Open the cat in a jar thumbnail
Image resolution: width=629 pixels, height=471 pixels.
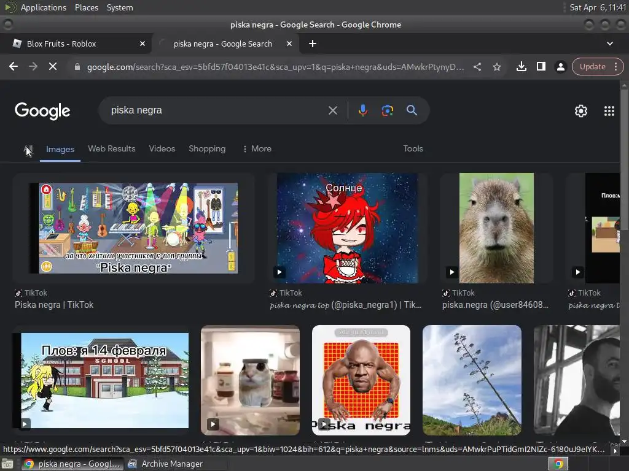tap(251, 380)
